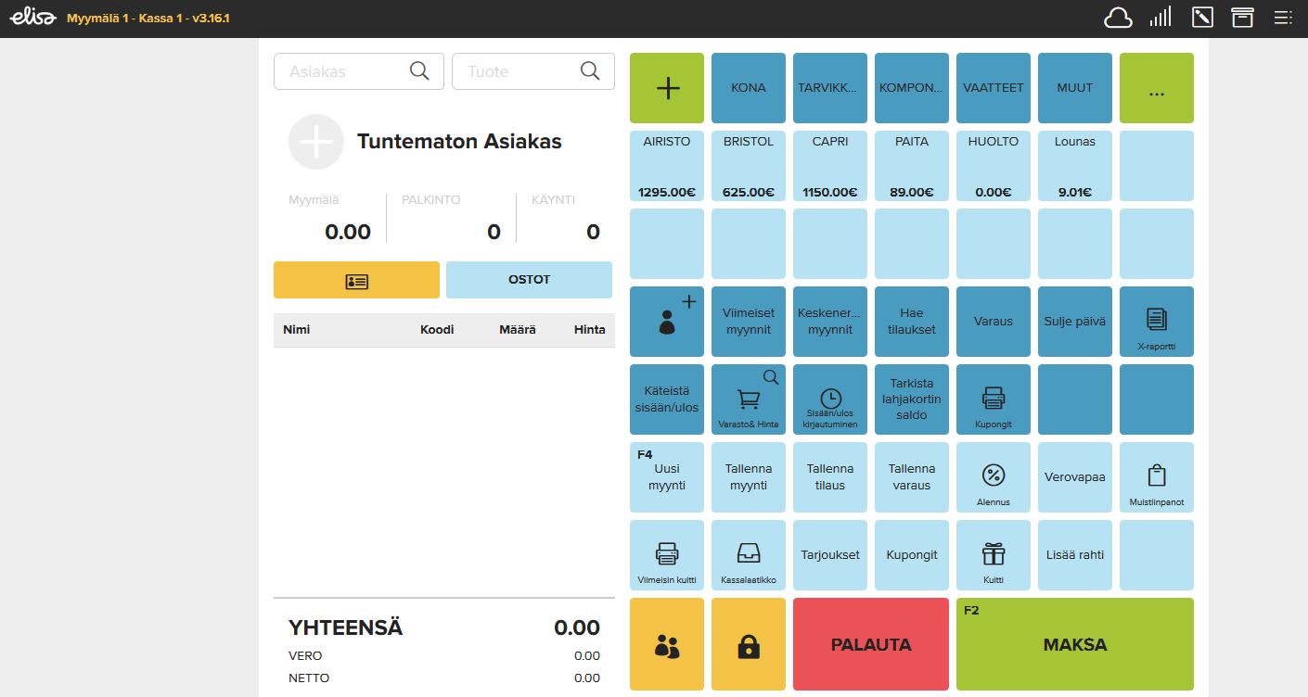The image size is (1308, 697).
Task: Open Muistiinpanot clipboard icon
Action: 1157,477
